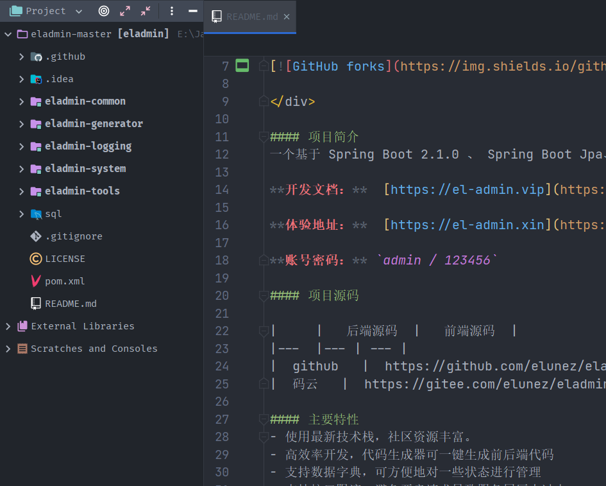The width and height of the screenshot is (606, 486).
Task: Click the github.com/elunez URL on line 24
Action: 496,366
